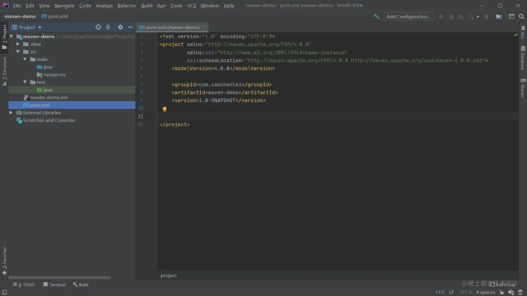Select Scratches and Consoles node
The image size is (527, 296).
click(72, 120)
